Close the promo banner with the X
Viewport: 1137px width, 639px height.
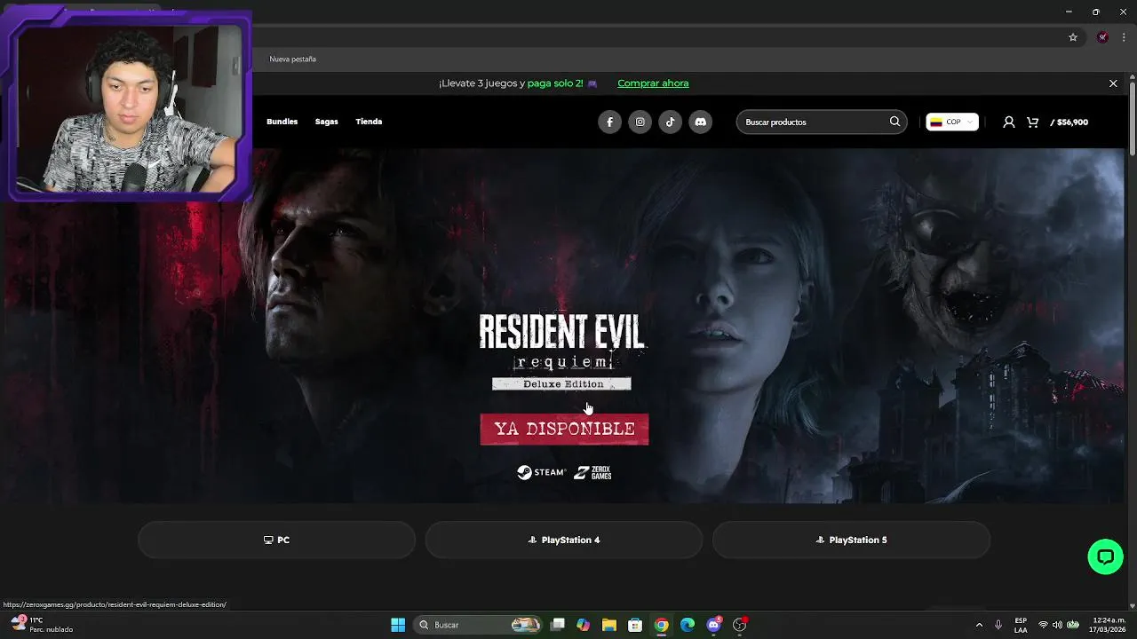pos(1113,83)
